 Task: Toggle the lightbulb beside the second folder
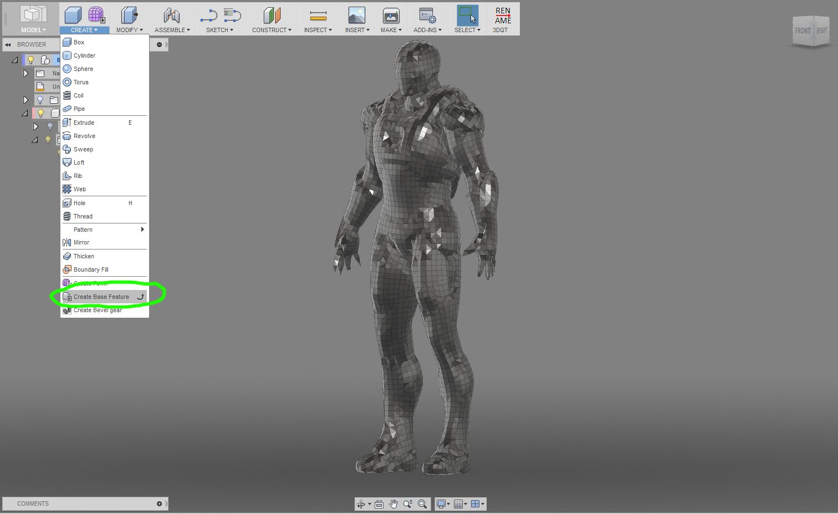(x=40, y=100)
